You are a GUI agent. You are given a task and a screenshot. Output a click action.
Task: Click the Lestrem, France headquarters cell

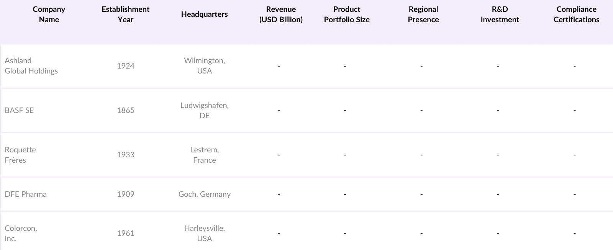204,155
